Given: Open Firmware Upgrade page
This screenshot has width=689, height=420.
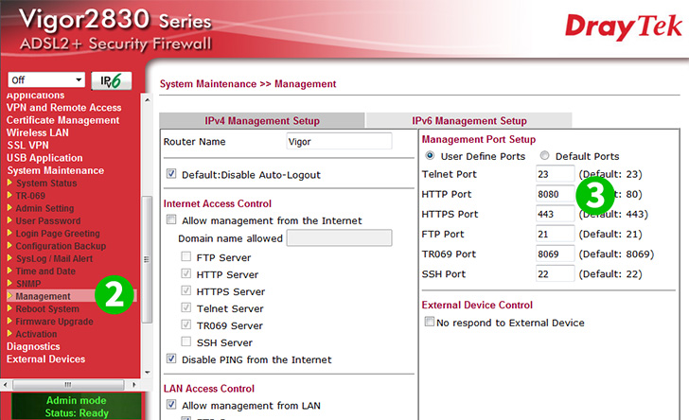Looking at the screenshot, I should 55,322.
